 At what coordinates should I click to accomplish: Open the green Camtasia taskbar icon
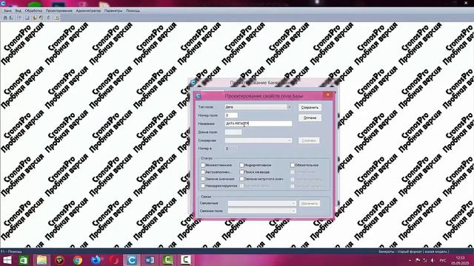click(x=168, y=260)
